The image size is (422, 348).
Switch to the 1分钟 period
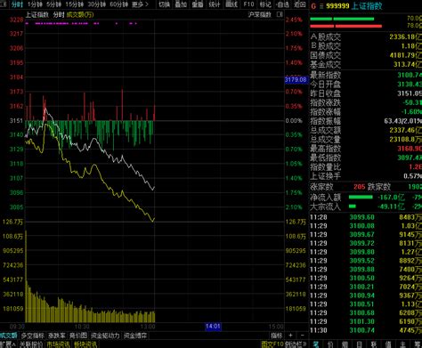[35, 4]
